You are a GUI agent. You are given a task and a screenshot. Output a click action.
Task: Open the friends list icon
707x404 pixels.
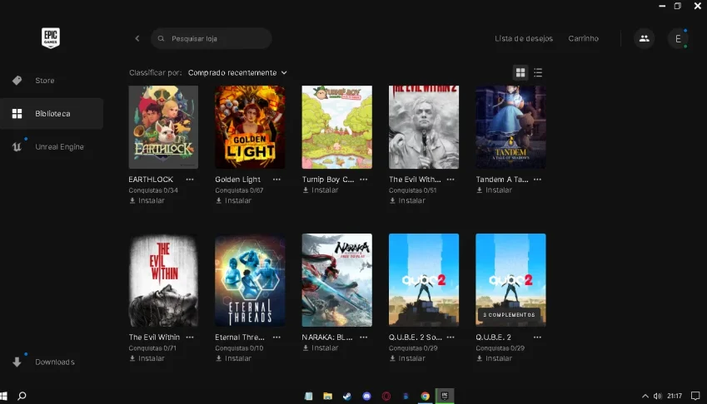pyautogui.click(x=645, y=39)
